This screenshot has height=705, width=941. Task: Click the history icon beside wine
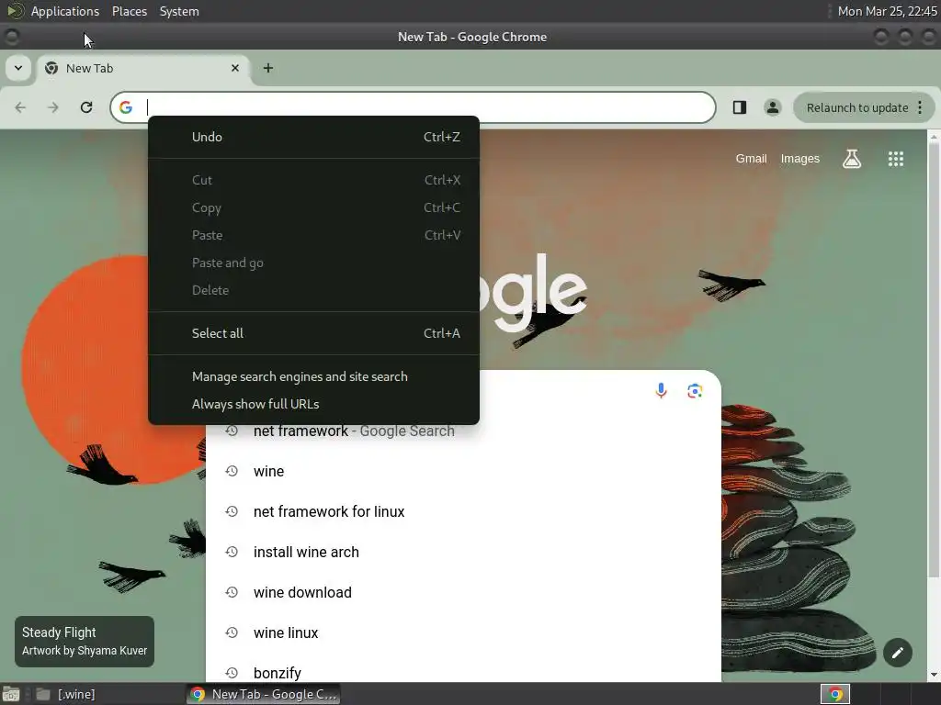click(x=232, y=471)
